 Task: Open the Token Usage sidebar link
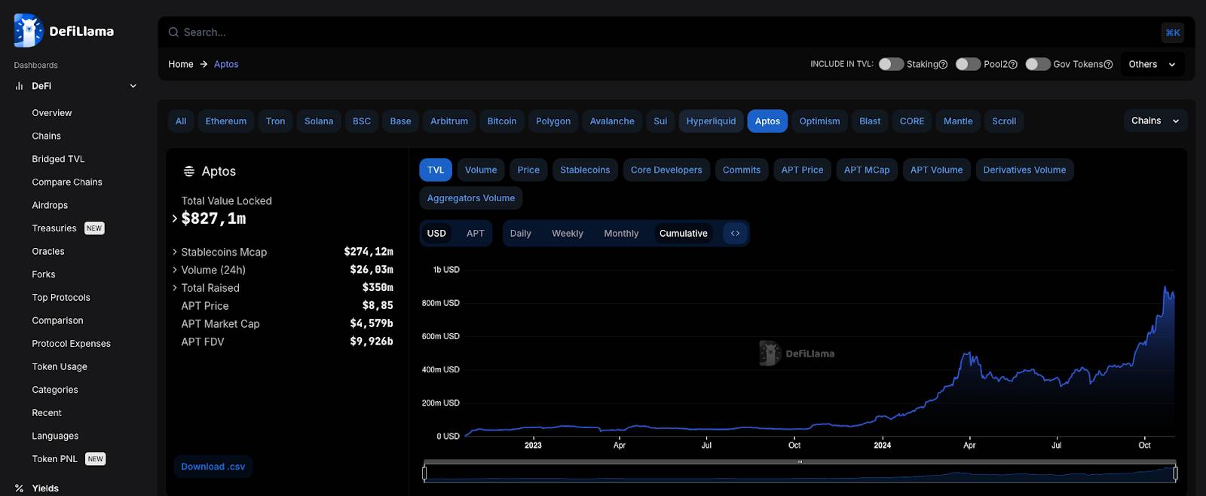[60, 367]
